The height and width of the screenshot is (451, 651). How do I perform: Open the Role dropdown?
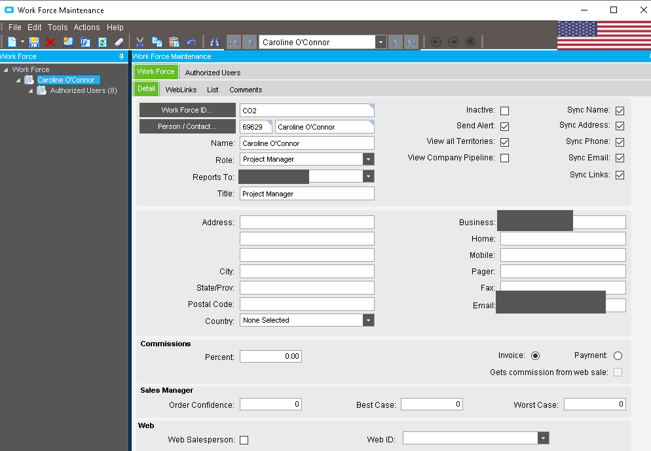[x=369, y=159]
